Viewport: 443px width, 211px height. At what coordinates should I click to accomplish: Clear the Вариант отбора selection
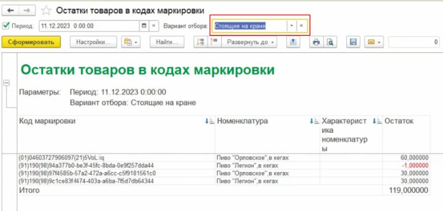[x=301, y=26]
